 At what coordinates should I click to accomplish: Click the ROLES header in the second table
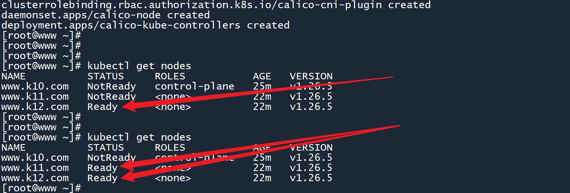click(170, 147)
